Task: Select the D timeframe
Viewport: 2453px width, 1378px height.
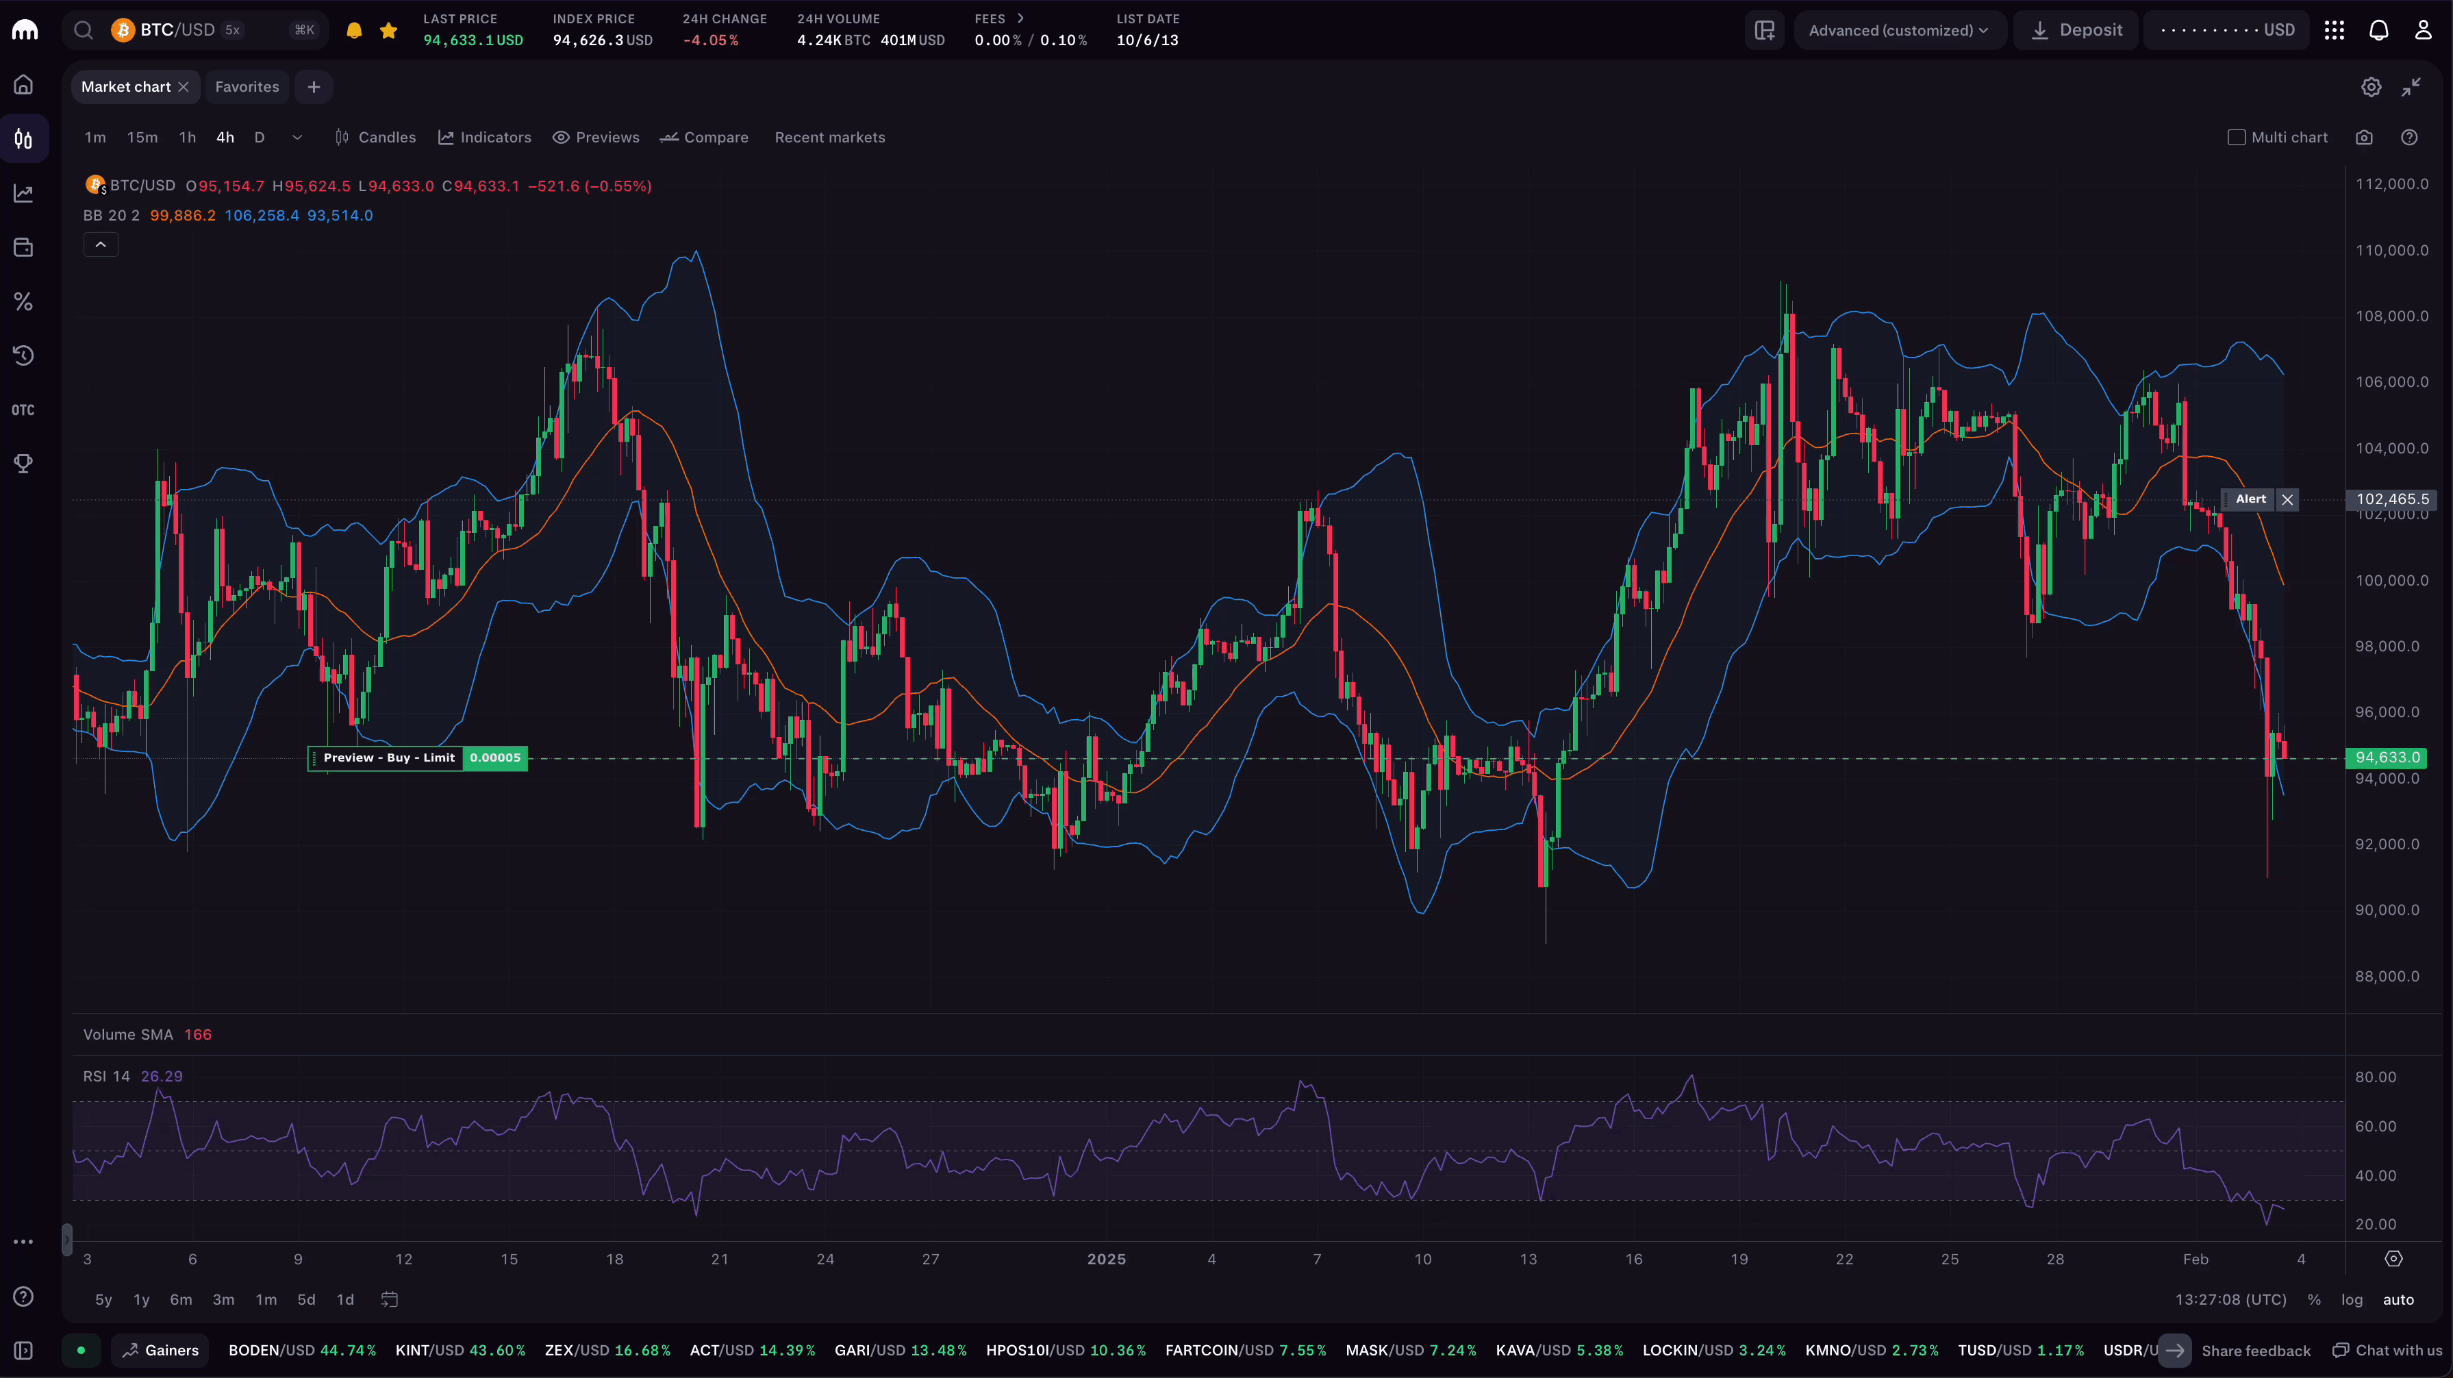Action: point(259,138)
